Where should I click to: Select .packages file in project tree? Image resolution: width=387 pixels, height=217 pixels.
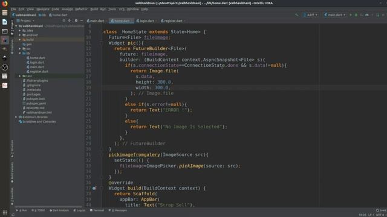[x=31, y=95]
